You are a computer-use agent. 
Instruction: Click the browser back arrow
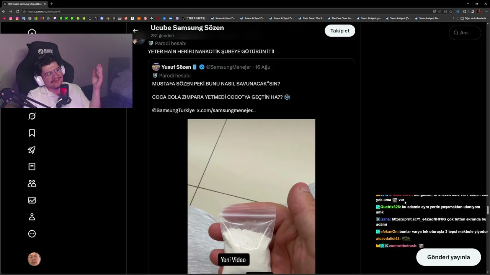4,11
